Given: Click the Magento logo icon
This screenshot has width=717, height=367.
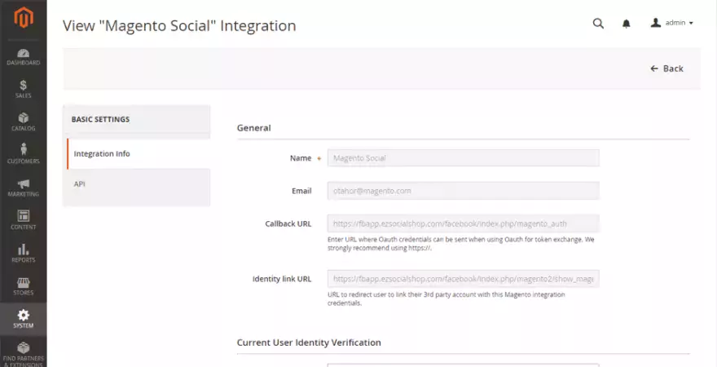Looking at the screenshot, I should point(24,18).
